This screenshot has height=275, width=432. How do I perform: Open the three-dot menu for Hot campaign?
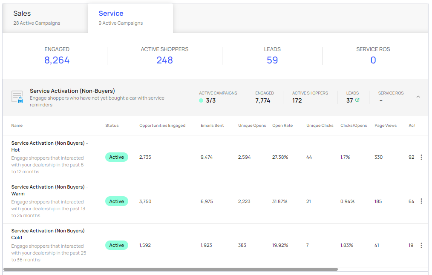click(421, 157)
